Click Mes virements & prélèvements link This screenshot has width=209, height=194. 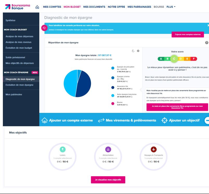pos(131,120)
